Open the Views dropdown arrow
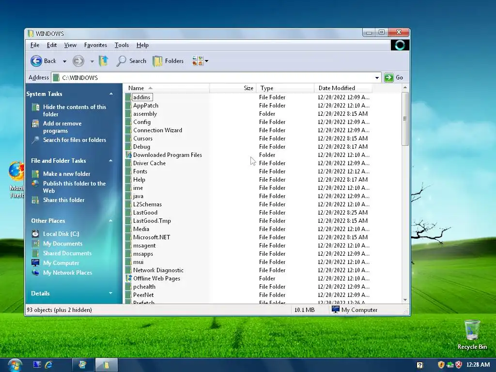 point(206,61)
